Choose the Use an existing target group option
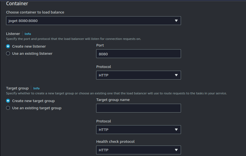The height and width of the screenshot is (156, 246). pyautogui.click(x=8, y=108)
